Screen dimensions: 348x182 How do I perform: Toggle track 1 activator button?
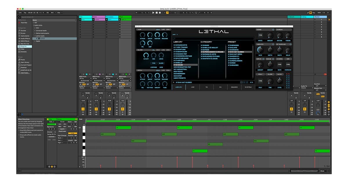(83, 109)
